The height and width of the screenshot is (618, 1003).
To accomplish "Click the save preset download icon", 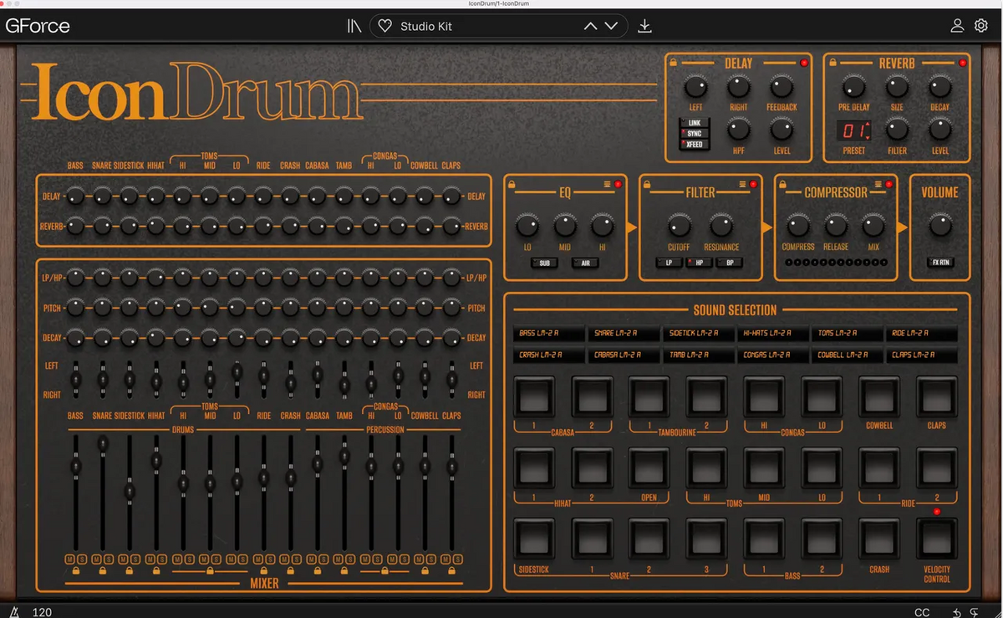I will point(644,26).
